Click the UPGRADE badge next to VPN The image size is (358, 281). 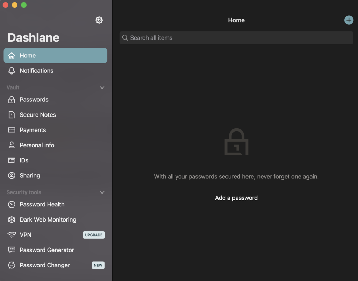[x=94, y=235]
